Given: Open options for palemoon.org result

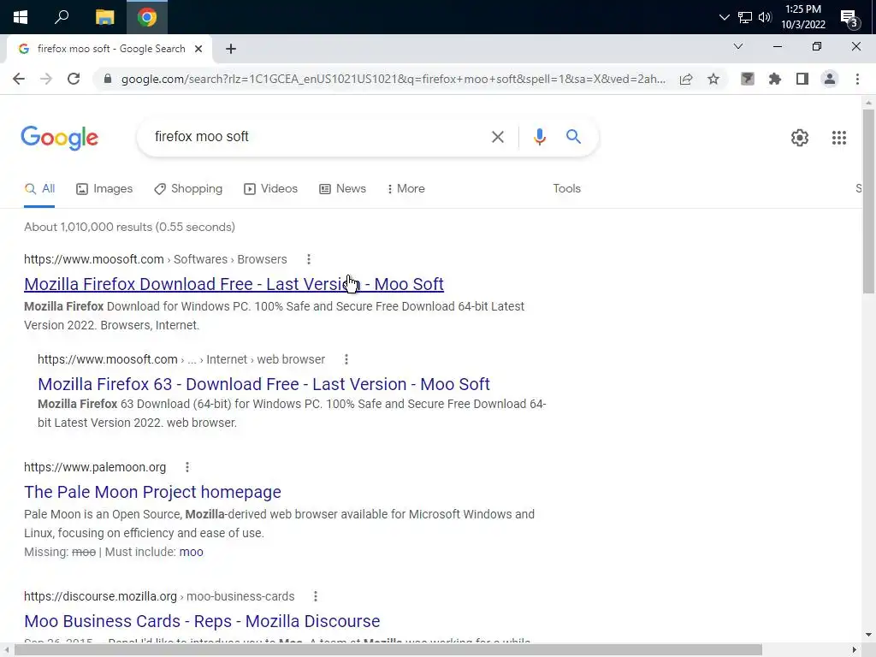Looking at the screenshot, I should click(187, 467).
